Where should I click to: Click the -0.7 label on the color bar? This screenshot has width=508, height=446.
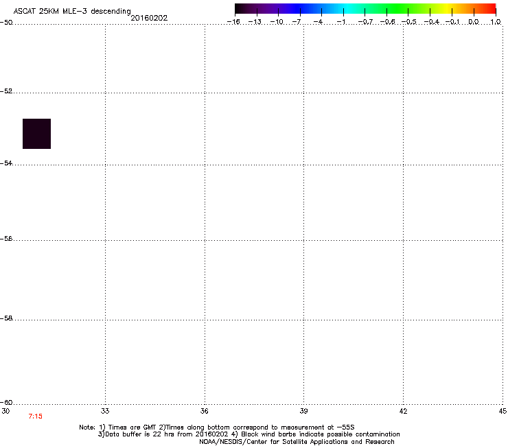[365, 22]
